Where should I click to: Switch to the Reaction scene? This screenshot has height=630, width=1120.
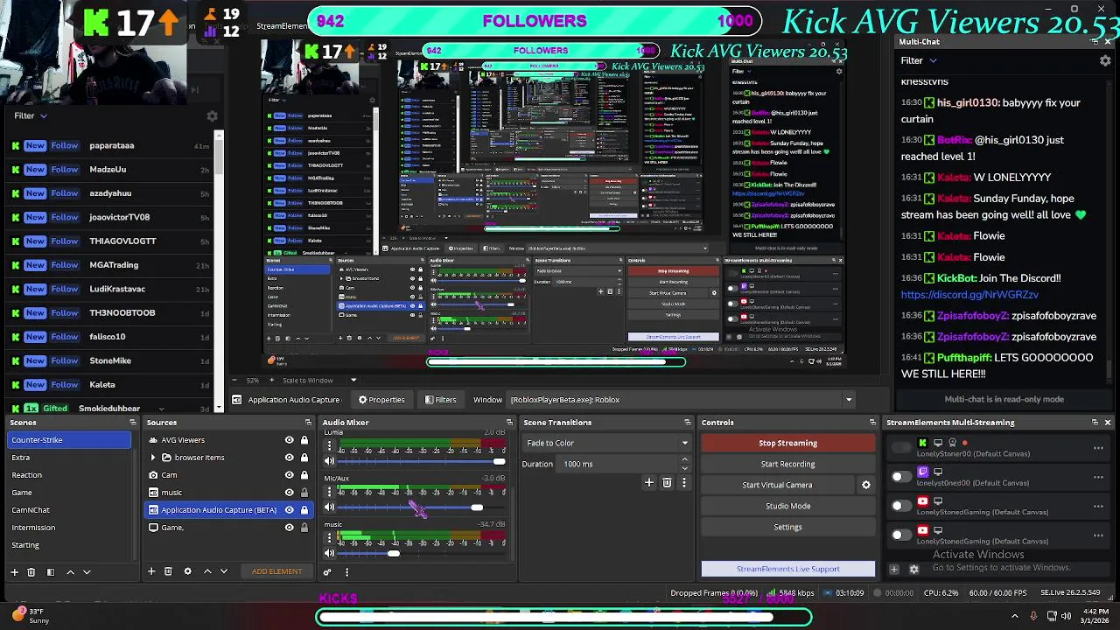point(69,475)
